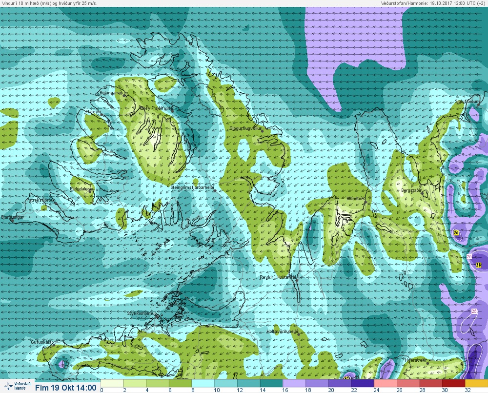Viewport: 488px width, 393px height.
Task: Click the yellow 28 gust marker
Action: tap(479, 265)
